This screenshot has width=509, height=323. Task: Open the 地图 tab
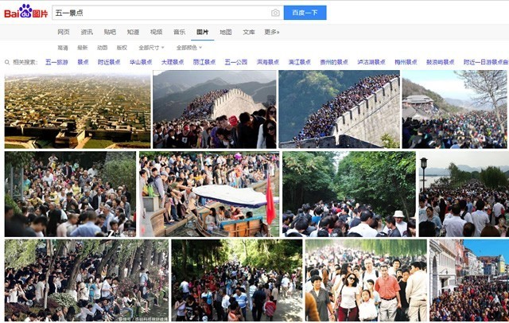(x=226, y=32)
